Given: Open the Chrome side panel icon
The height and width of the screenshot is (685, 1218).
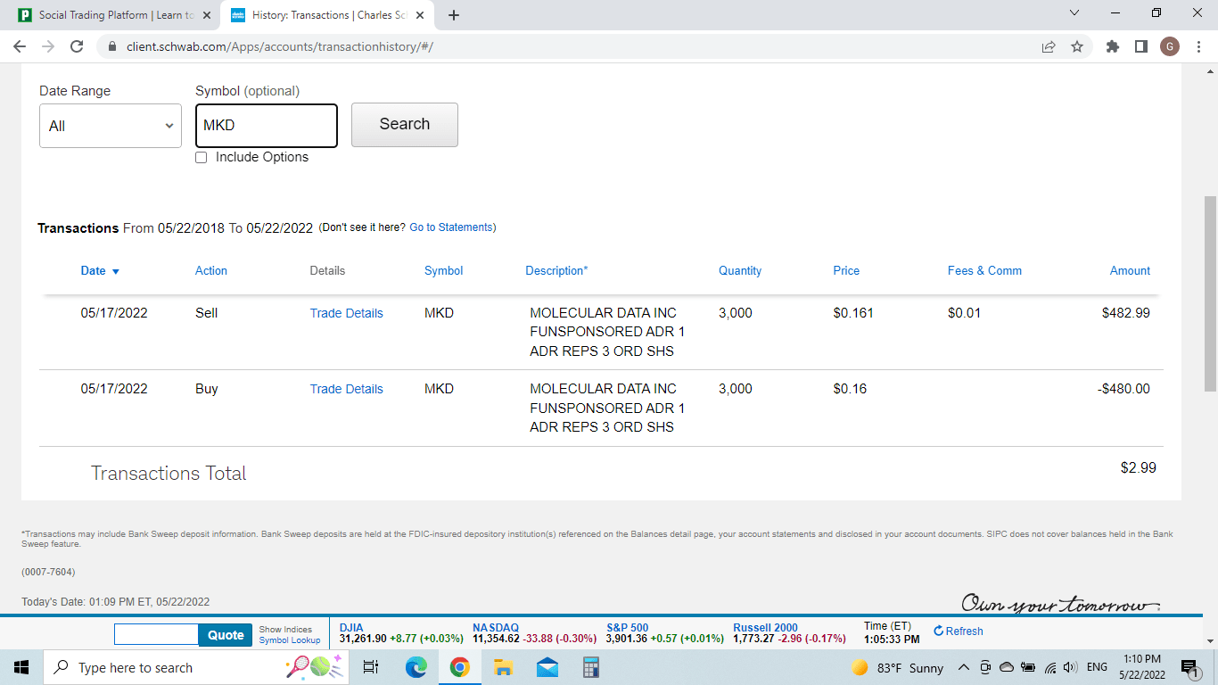Looking at the screenshot, I should coord(1141,46).
